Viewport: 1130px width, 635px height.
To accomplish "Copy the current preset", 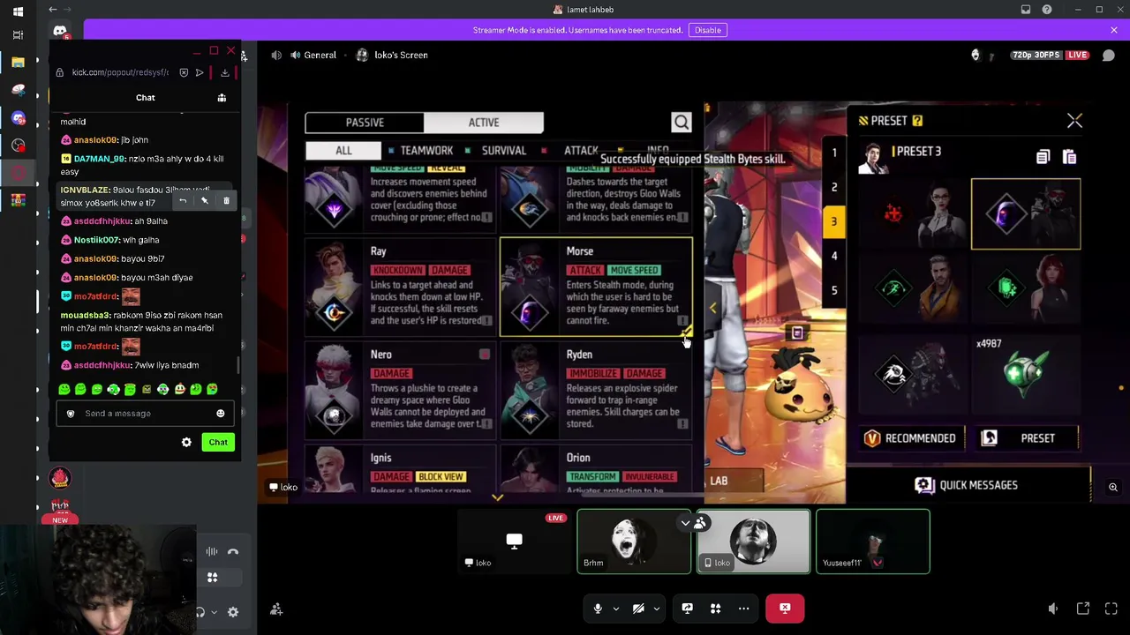I will (x=1043, y=157).
